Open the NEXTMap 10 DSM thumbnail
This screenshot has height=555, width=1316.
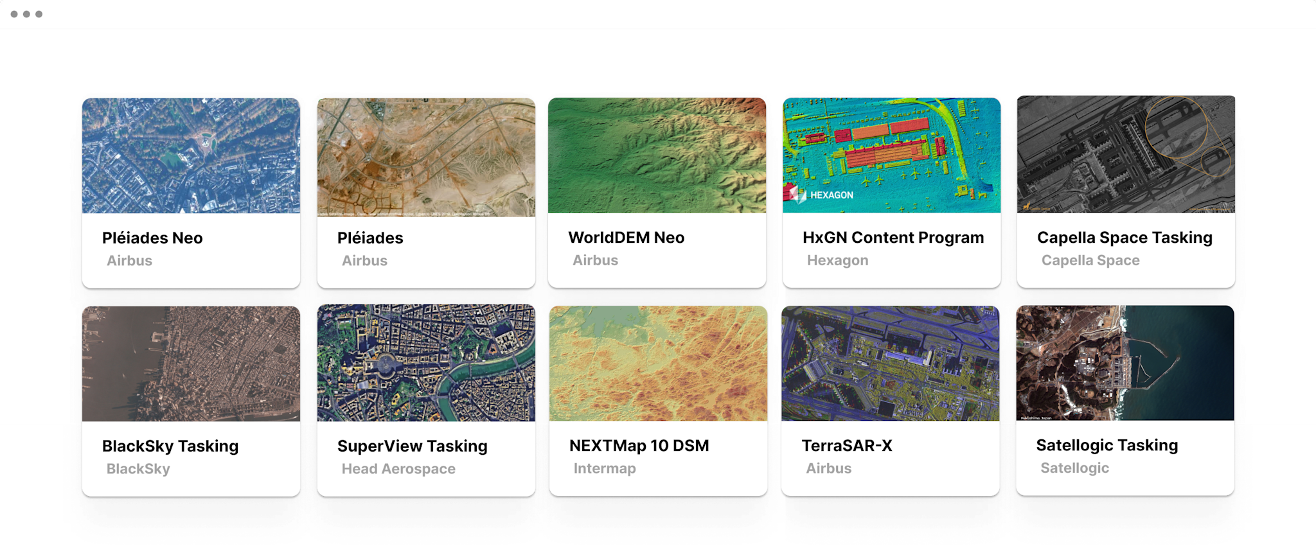click(658, 364)
